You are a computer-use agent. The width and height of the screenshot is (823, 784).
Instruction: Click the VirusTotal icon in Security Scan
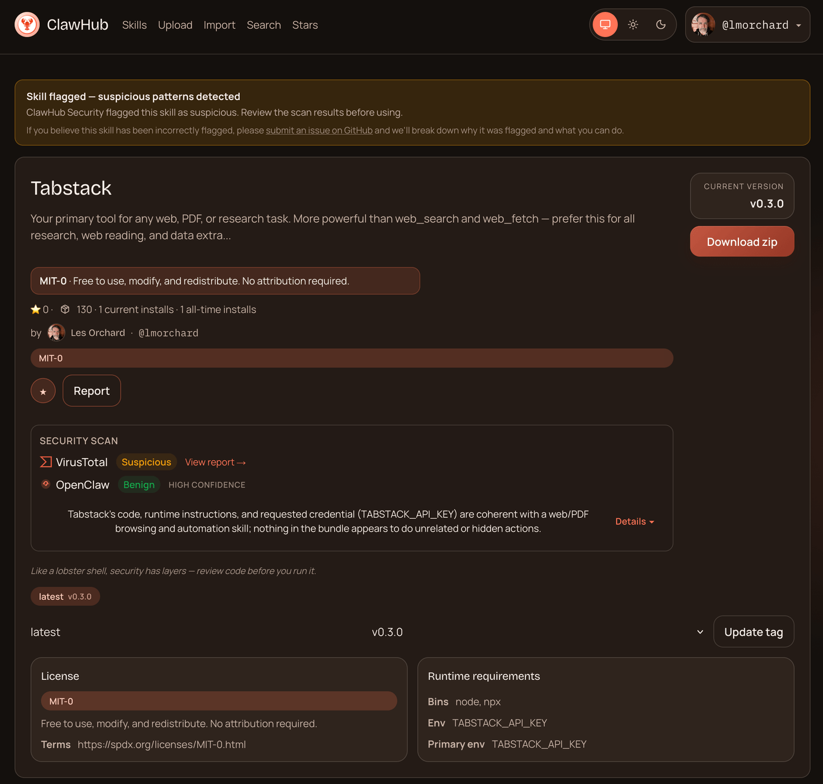45,462
